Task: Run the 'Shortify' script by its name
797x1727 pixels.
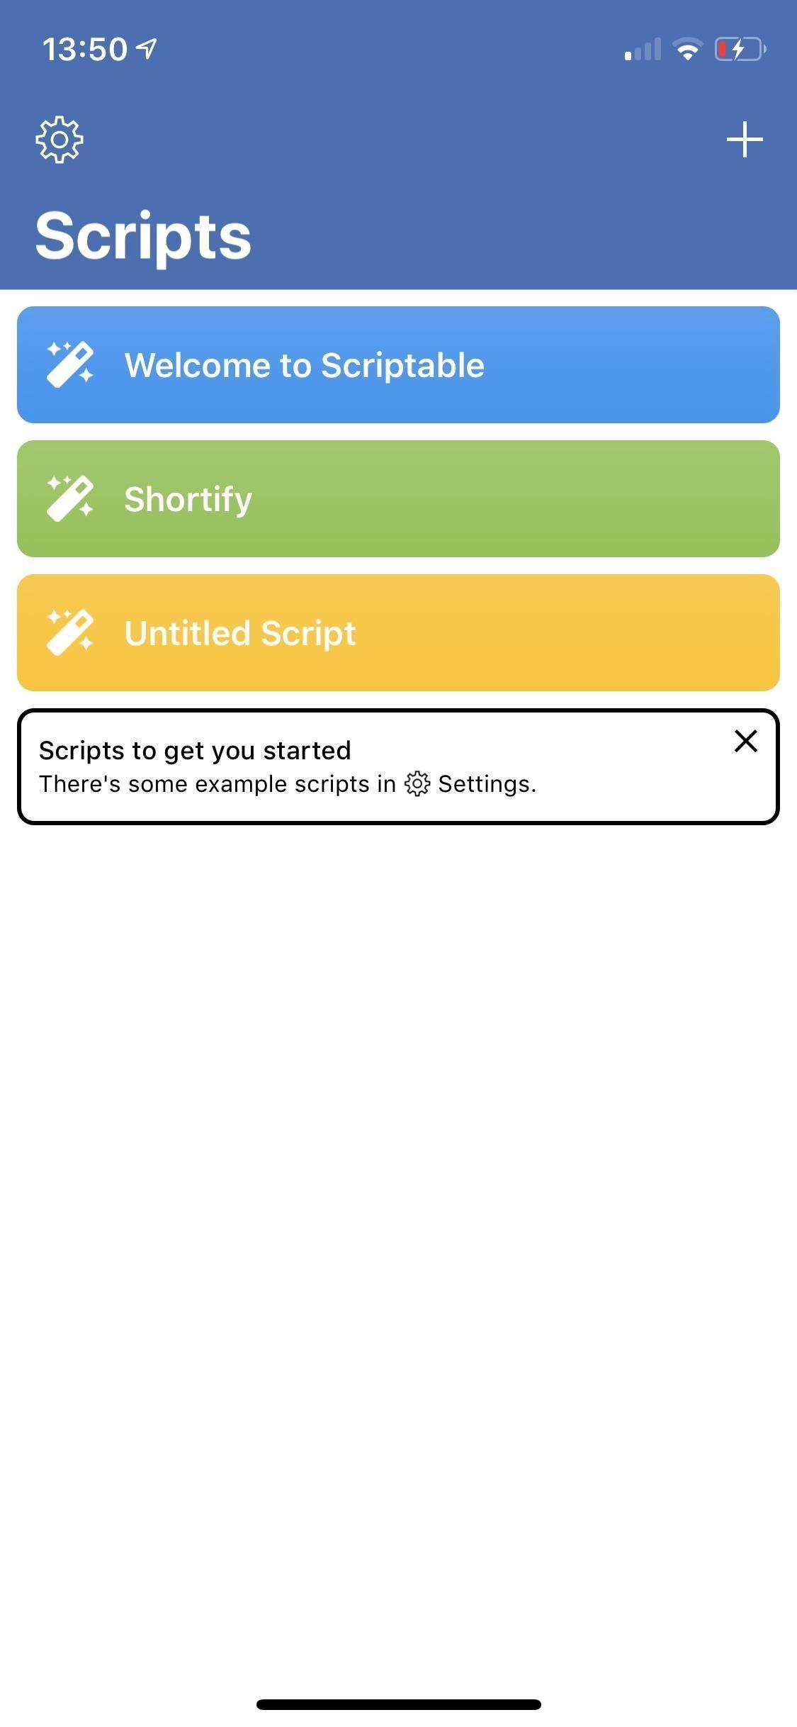Action: pos(188,499)
